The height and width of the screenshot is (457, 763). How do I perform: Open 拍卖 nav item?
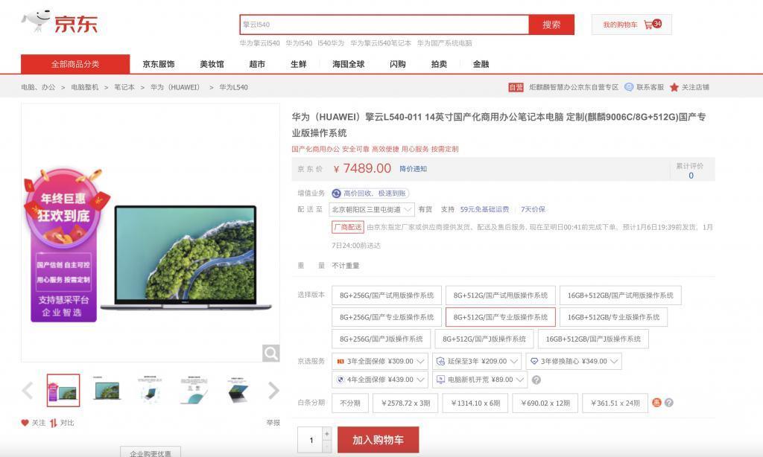click(x=439, y=64)
